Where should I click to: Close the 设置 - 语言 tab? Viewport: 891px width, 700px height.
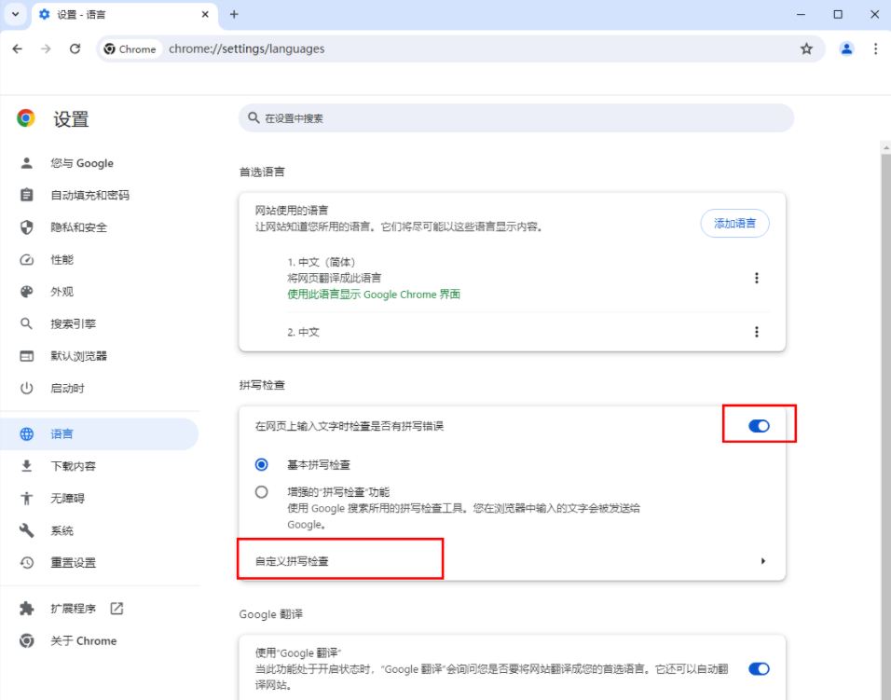coord(205,15)
